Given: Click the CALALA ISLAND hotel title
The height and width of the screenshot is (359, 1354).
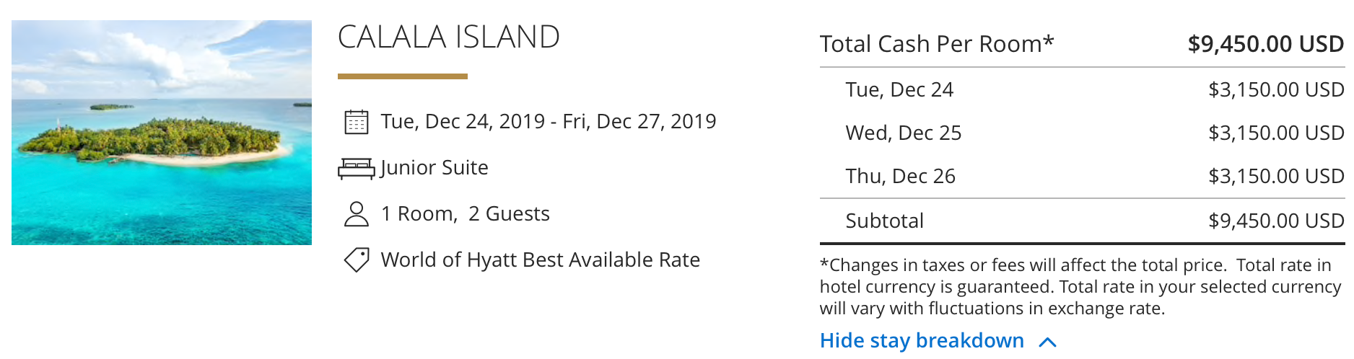Looking at the screenshot, I should [448, 37].
